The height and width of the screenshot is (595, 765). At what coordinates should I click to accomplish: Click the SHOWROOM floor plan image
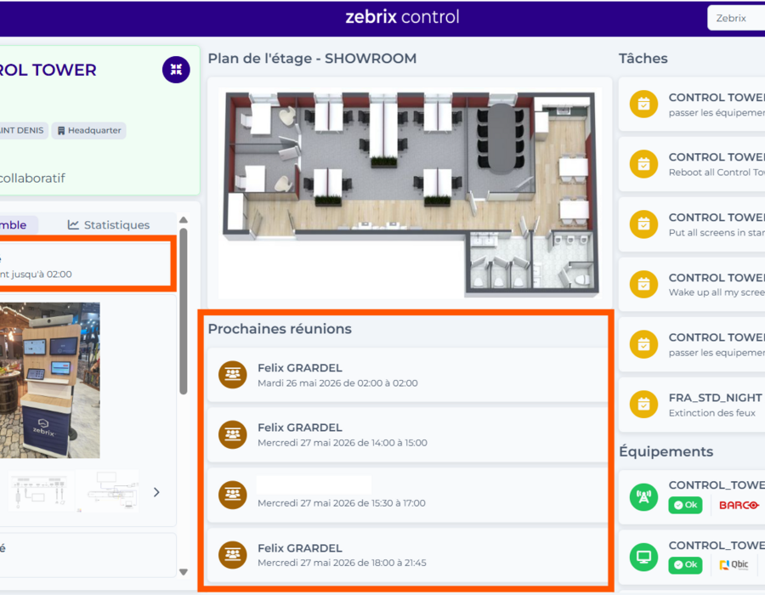pyautogui.click(x=410, y=193)
